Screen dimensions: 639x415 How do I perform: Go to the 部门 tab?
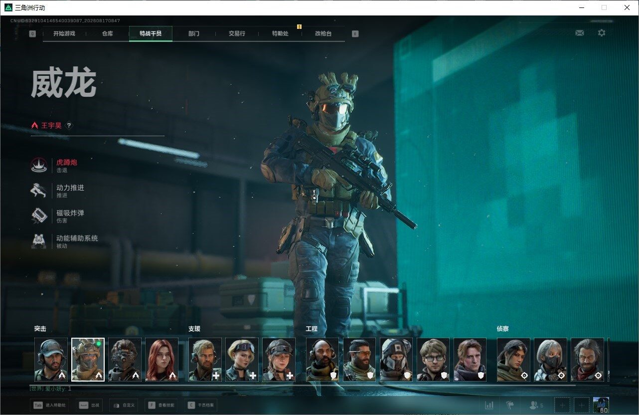tap(194, 34)
